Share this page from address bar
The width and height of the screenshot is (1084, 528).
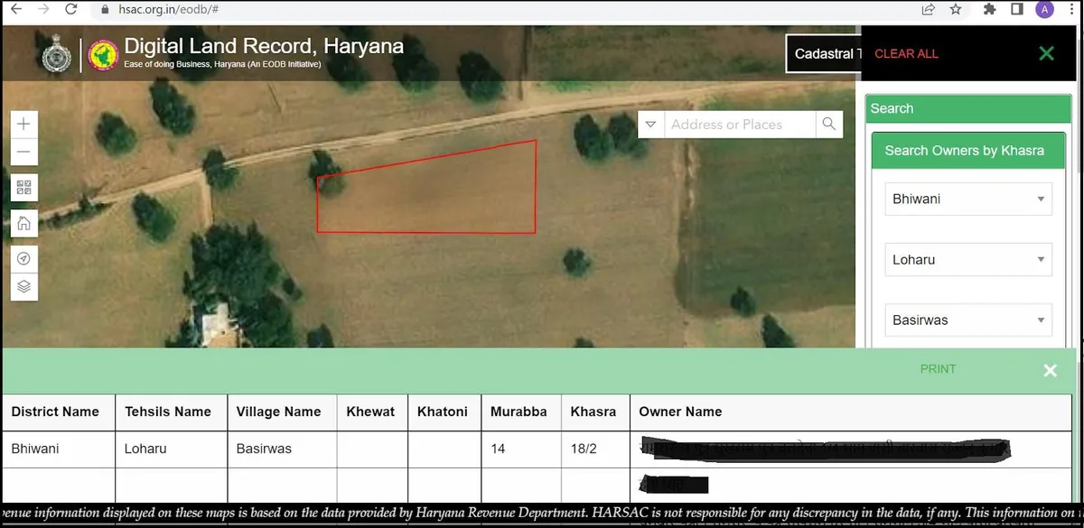(928, 10)
